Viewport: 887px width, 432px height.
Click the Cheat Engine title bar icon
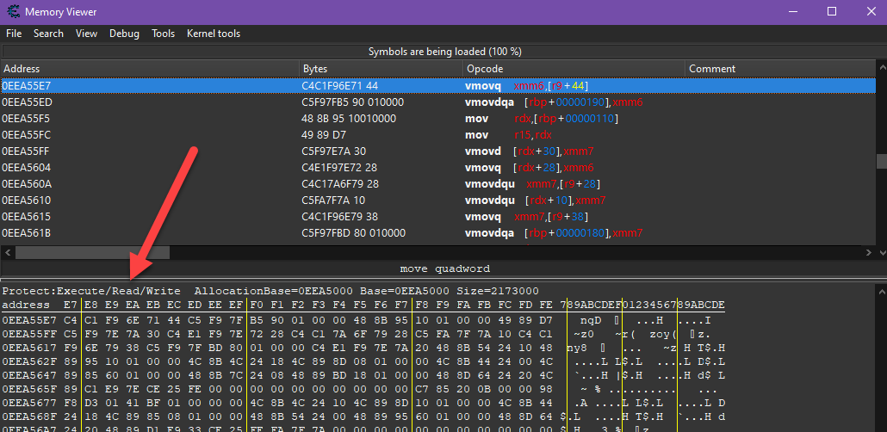click(x=13, y=11)
